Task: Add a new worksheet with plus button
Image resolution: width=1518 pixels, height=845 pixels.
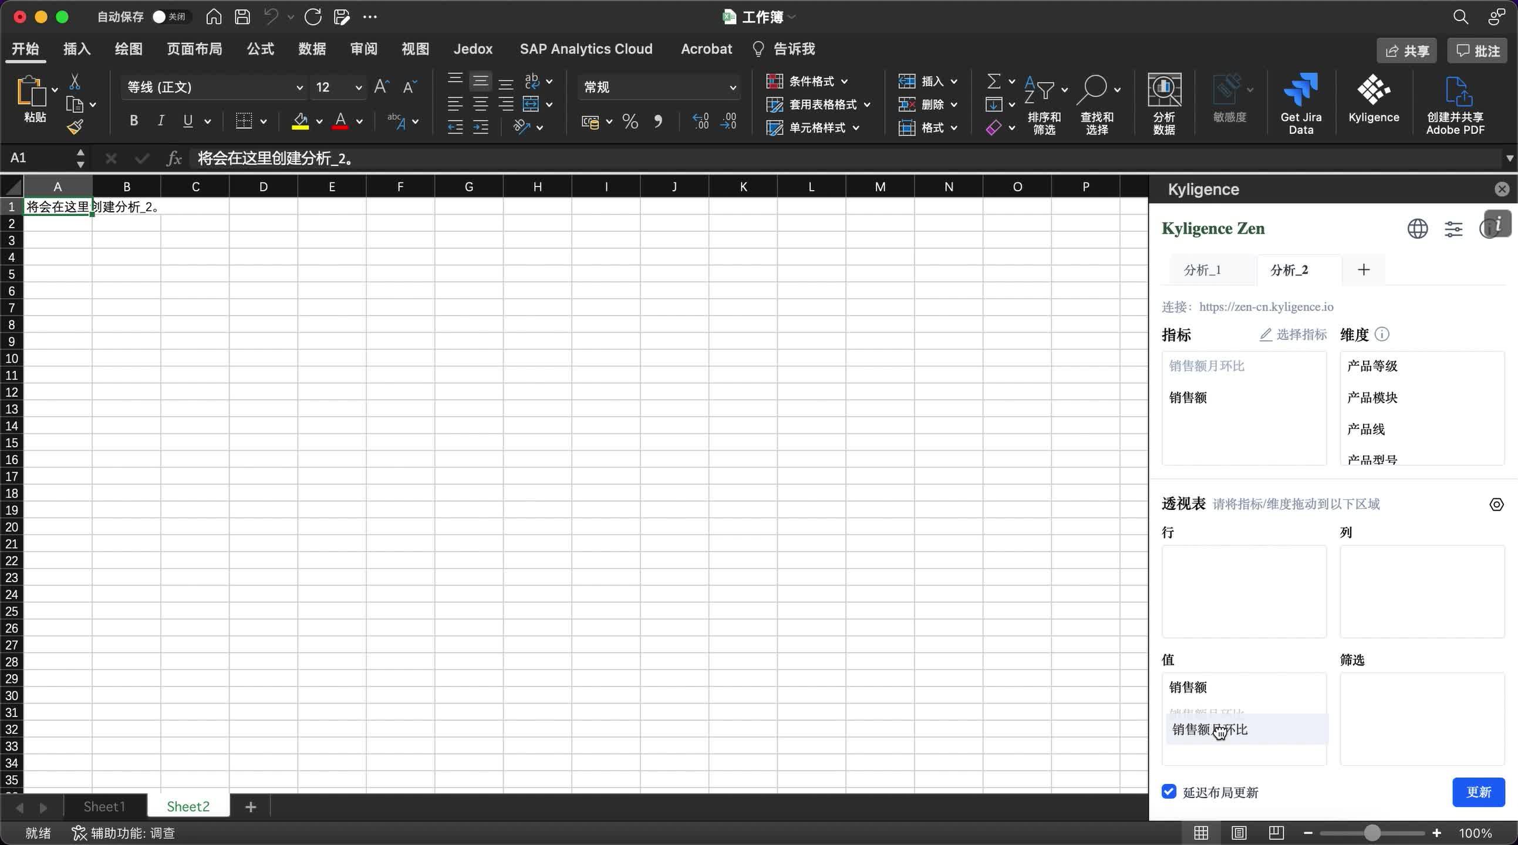Action: [251, 806]
